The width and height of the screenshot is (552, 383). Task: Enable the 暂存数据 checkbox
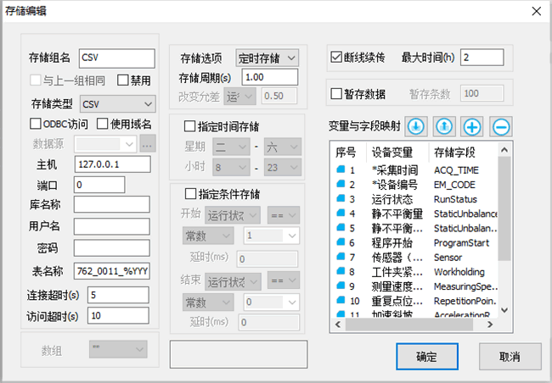tap(336, 93)
